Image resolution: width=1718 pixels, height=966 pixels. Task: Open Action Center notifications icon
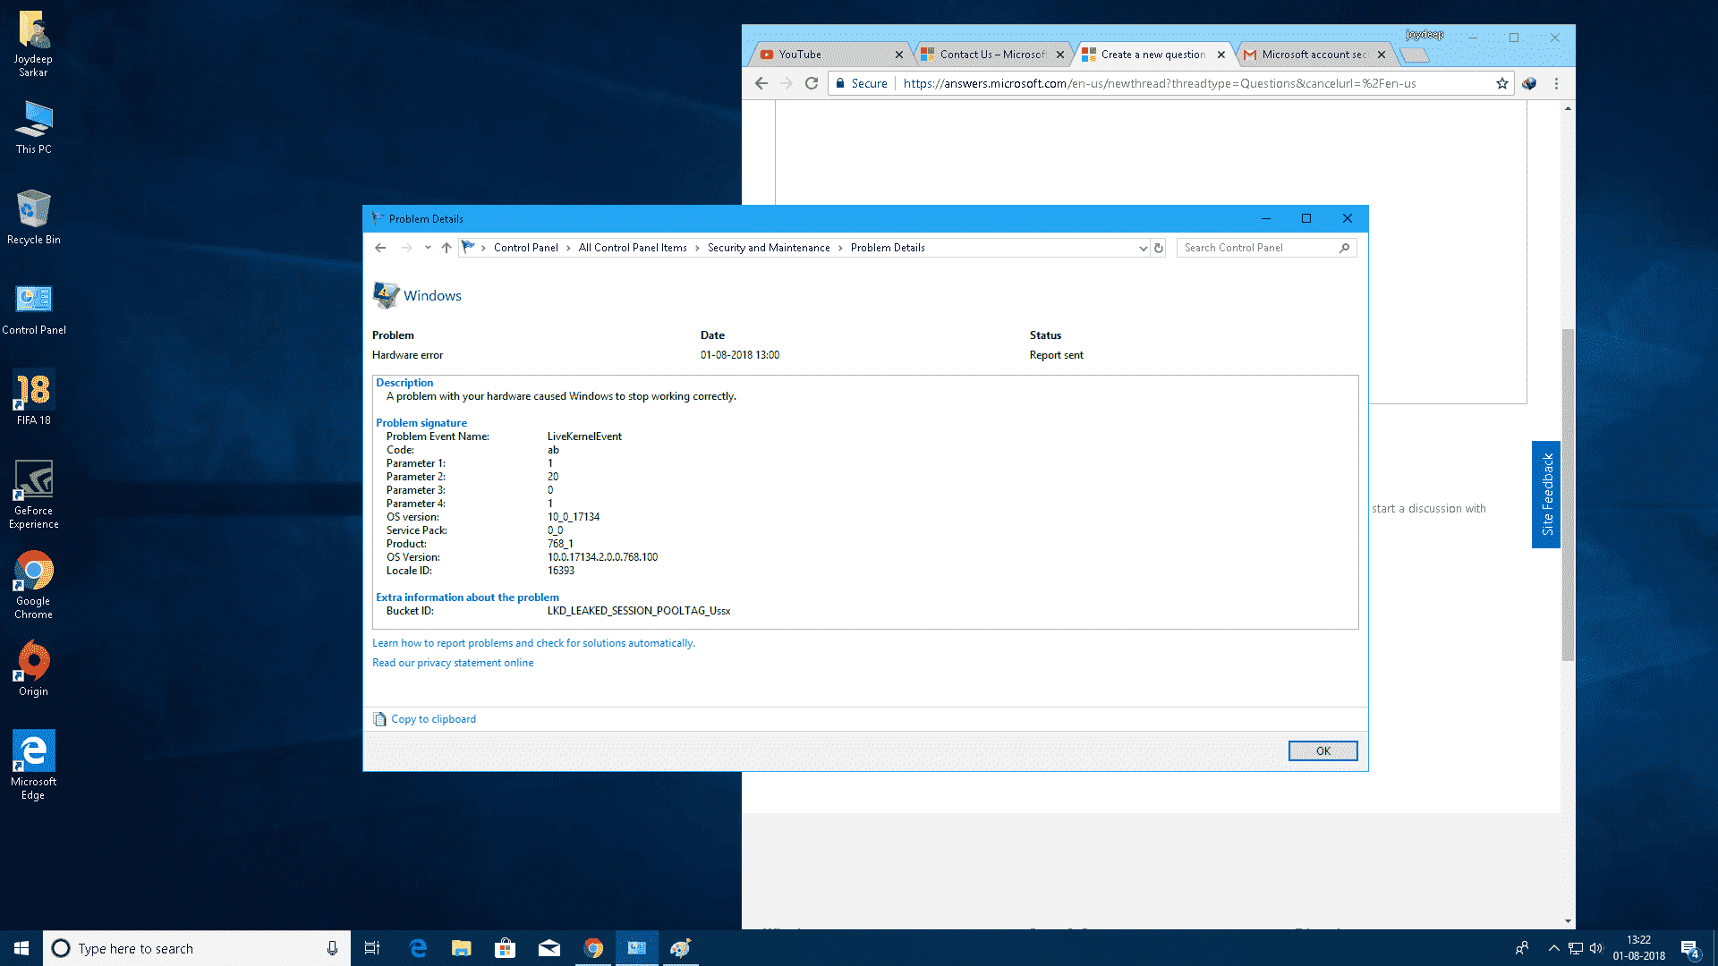[x=1689, y=949]
